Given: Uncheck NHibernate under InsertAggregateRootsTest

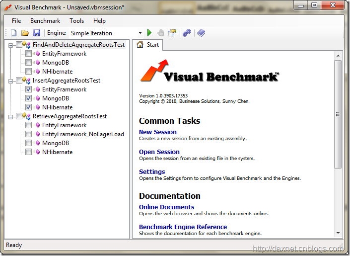Looking at the screenshot, I should 28,107.
